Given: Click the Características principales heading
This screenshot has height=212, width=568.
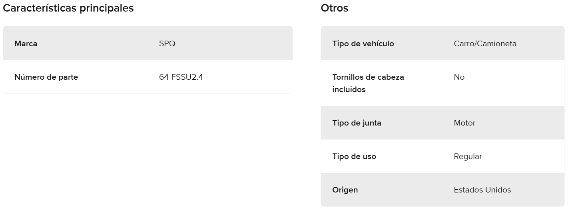Looking at the screenshot, I should pyautogui.click(x=68, y=8).
